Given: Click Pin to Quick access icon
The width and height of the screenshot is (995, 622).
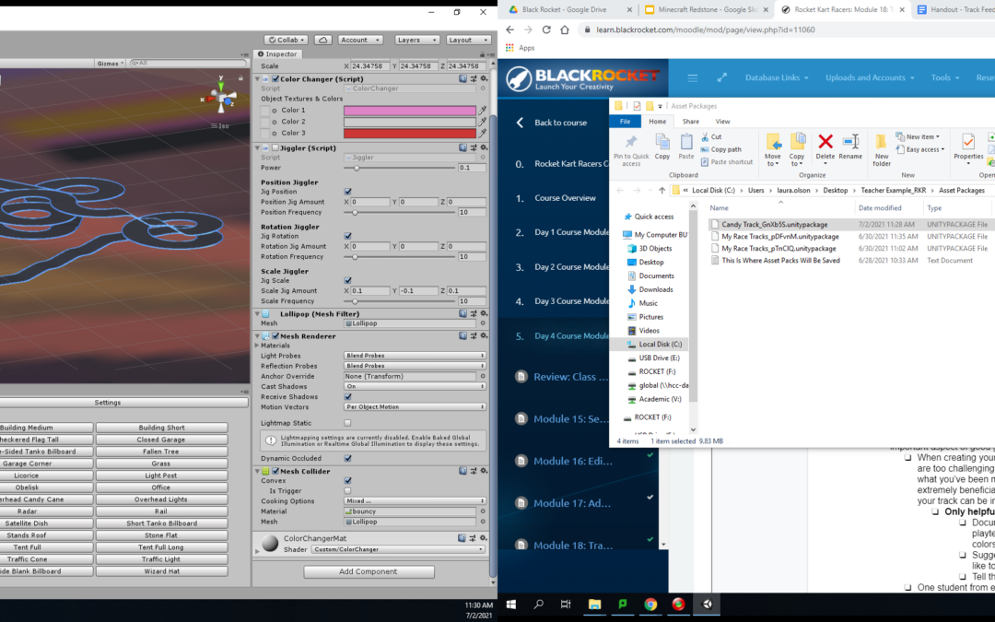Looking at the screenshot, I should (x=631, y=150).
